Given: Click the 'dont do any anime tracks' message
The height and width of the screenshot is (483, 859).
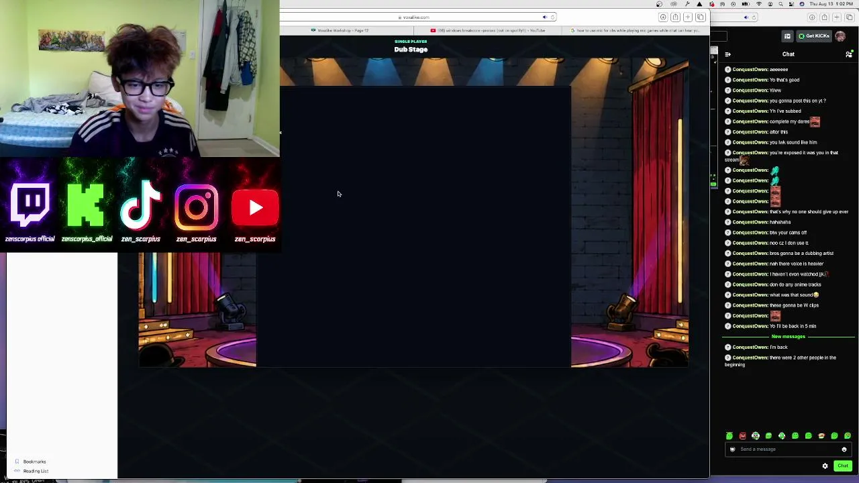Looking at the screenshot, I should tap(795, 284).
